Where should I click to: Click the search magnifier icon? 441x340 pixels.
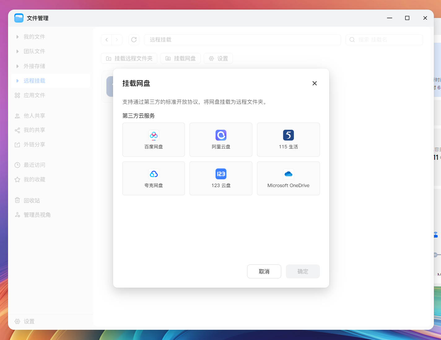352,40
